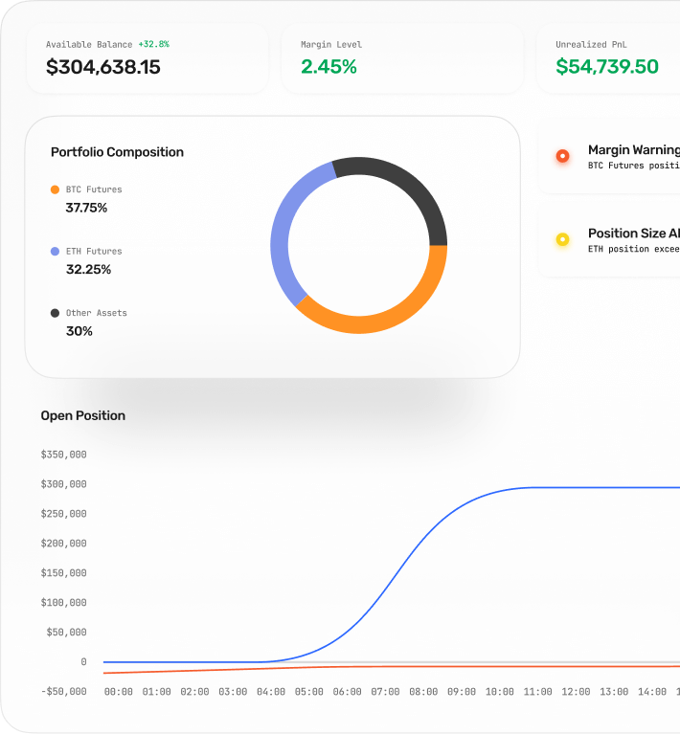
Task: Click the Unrealized PnL label
Action: tap(592, 45)
